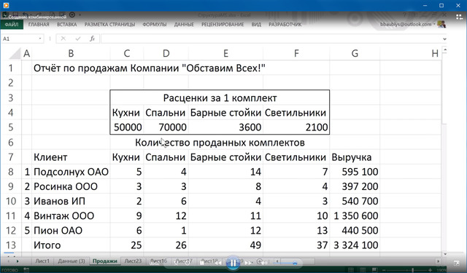Select column B header
The width and height of the screenshot is (467, 273).
71,53
